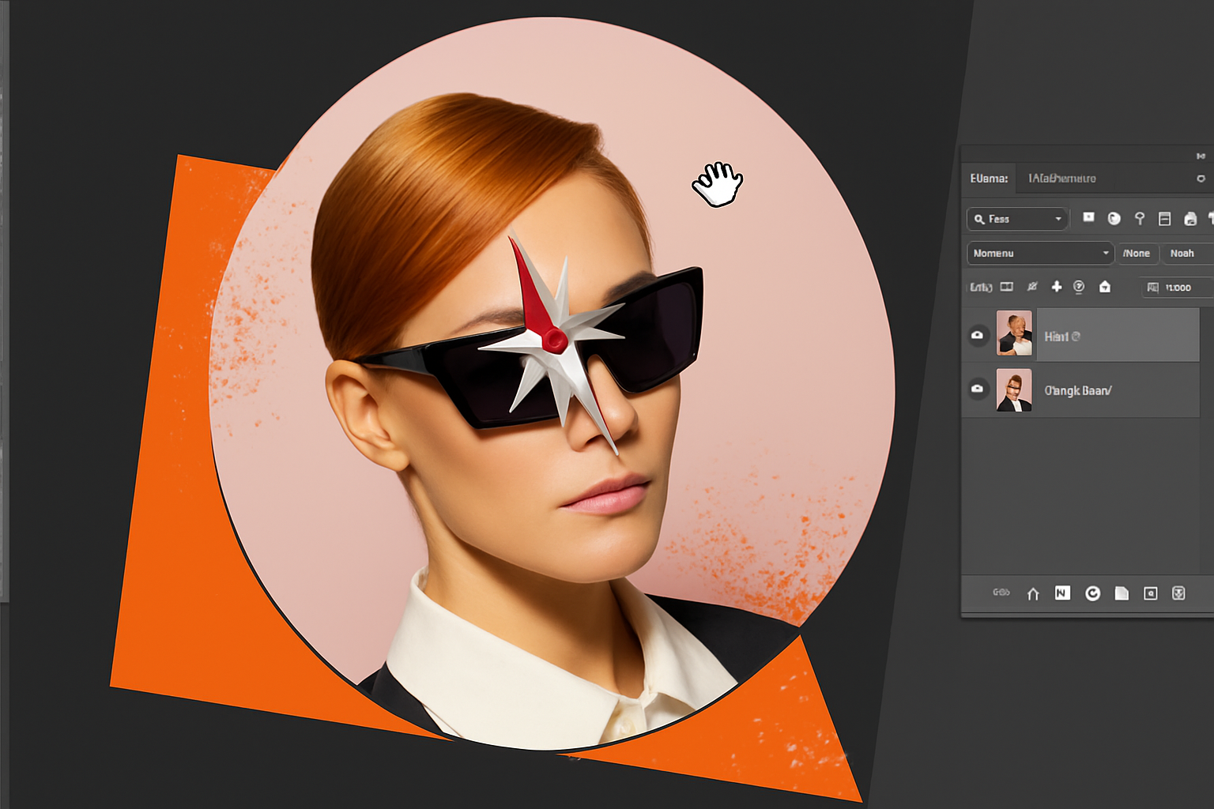Screen dimensions: 1214x809
Task: Click the adjustment layer filter icon
Action: tap(1114, 219)
